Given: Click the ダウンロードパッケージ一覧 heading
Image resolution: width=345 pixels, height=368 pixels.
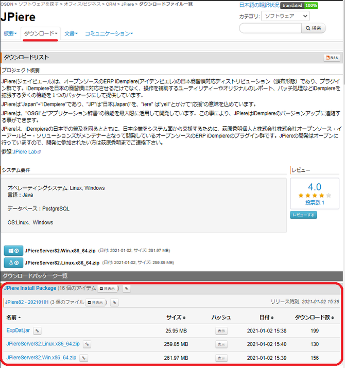Looking at the screenshot, I should pos(35,276).
